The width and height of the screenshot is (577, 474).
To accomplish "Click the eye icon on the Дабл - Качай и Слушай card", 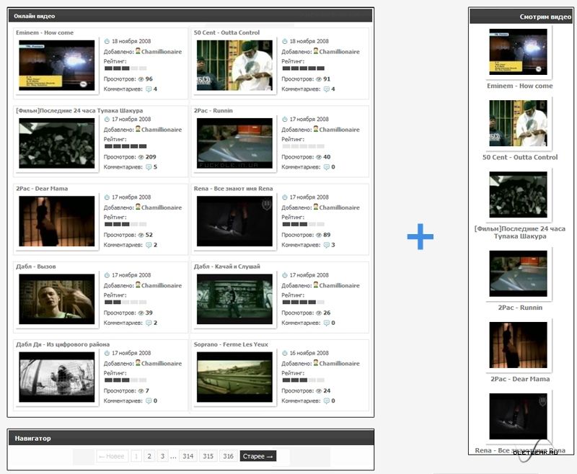I will 319,313.
